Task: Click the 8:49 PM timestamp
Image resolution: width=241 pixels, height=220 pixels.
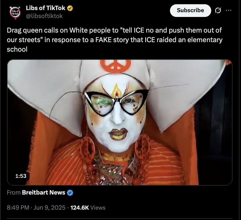Action: coord(18,208)
